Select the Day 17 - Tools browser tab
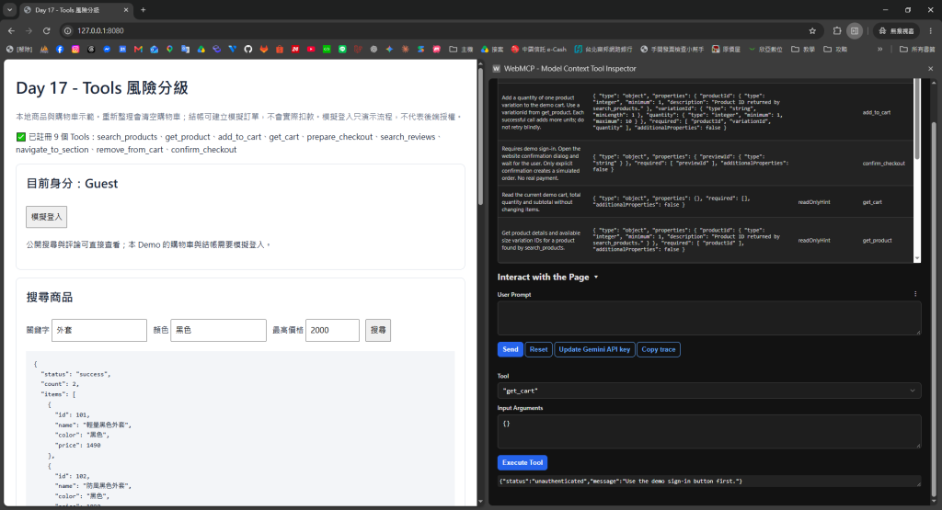This screenshot has width=942, height=510. click(75, 9)
